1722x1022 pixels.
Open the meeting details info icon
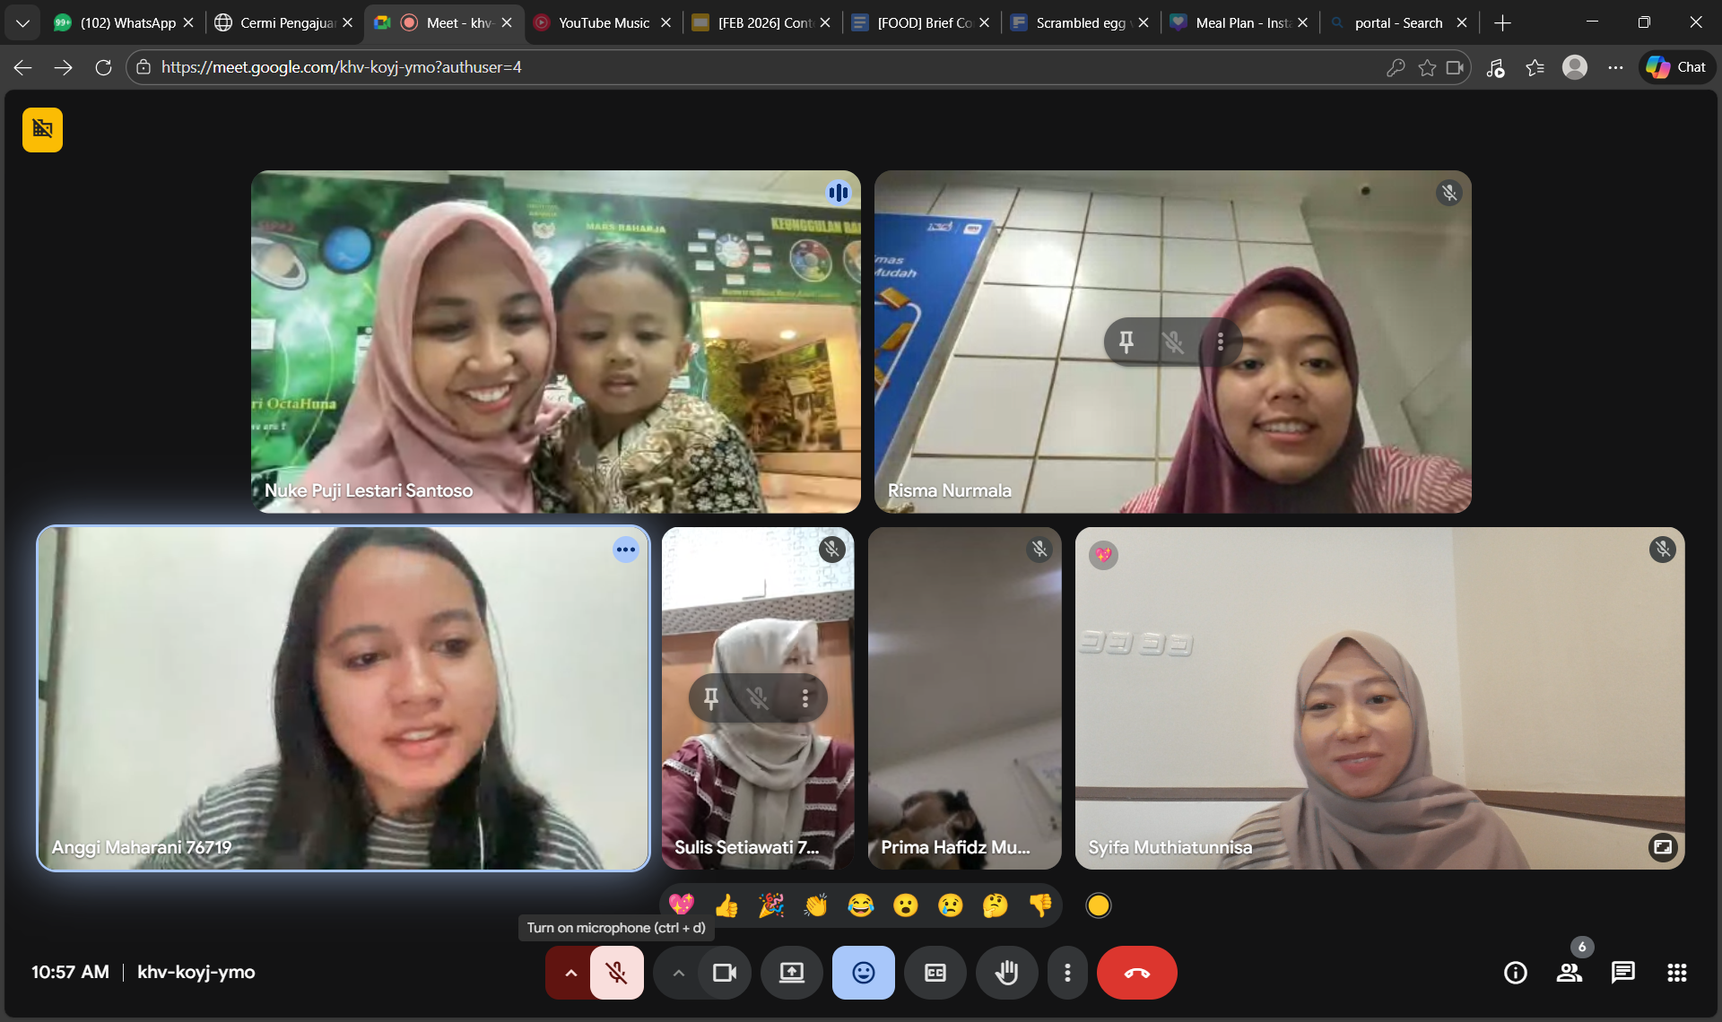1515,973
